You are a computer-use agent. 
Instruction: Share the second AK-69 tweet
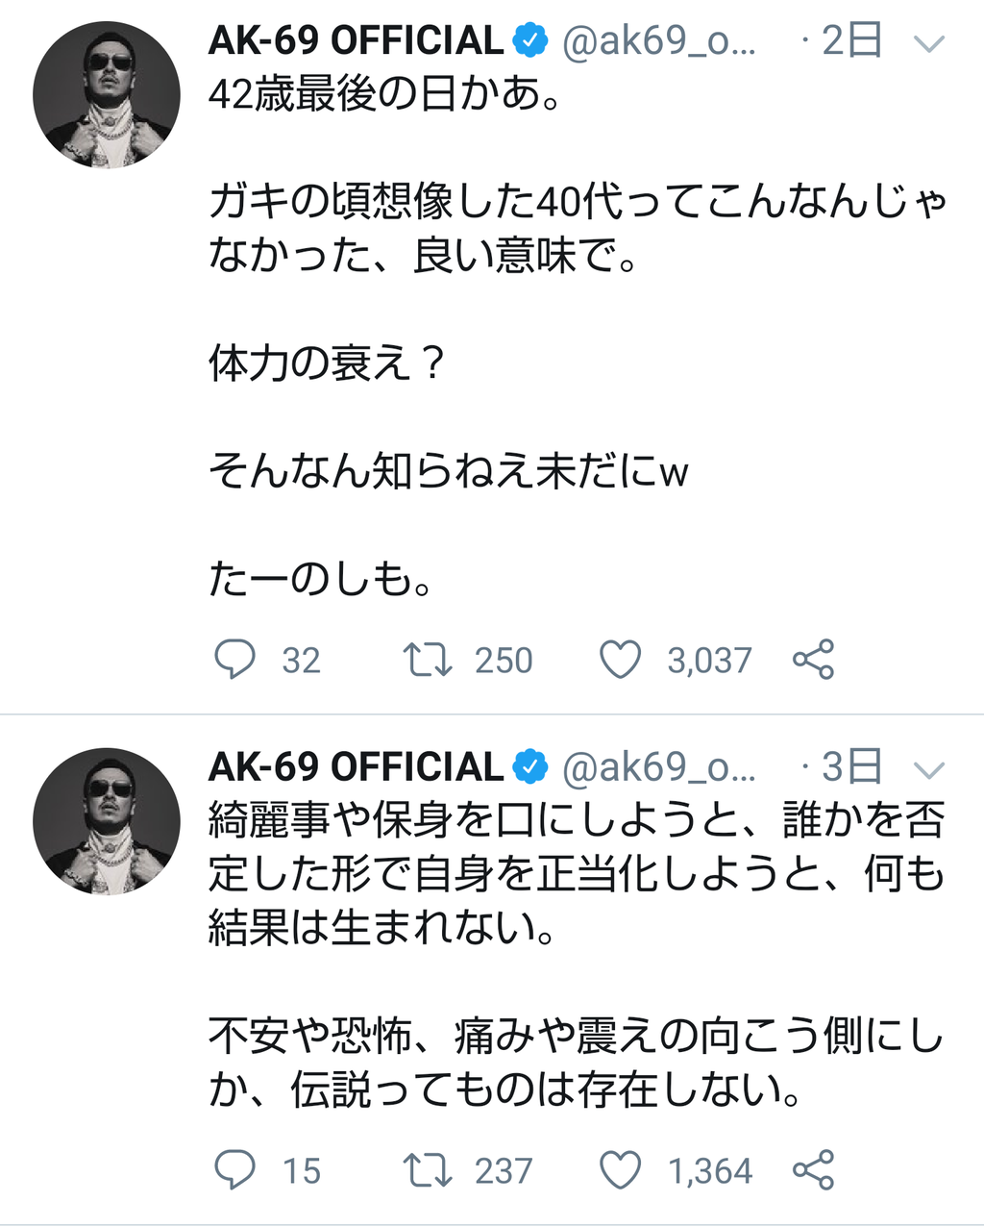(x=813, y=1170)
